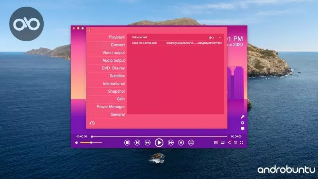
Task: Click the mail envelope icon
Action: pos(216,142)
